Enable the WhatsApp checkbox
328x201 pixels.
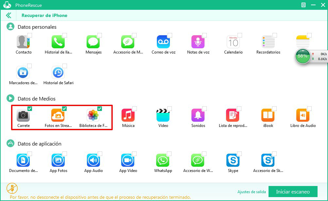(169, 154)
